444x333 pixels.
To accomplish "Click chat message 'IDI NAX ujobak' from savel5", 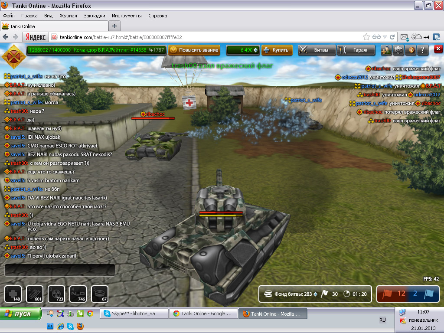I will point(44,137).
